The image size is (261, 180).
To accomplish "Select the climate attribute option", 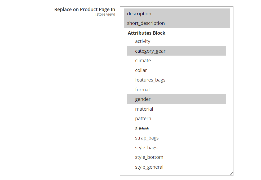I will pos(143,61).
